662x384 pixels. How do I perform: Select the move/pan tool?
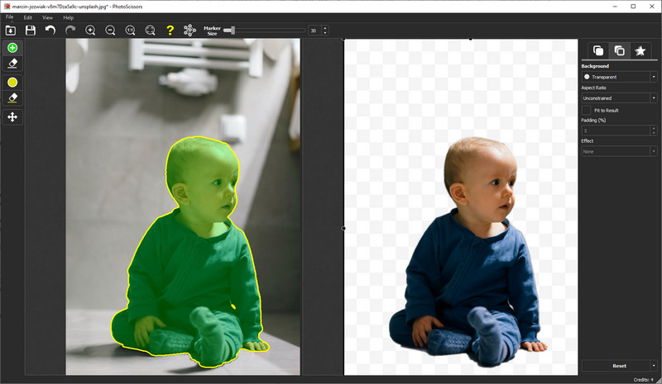point(12,117)
